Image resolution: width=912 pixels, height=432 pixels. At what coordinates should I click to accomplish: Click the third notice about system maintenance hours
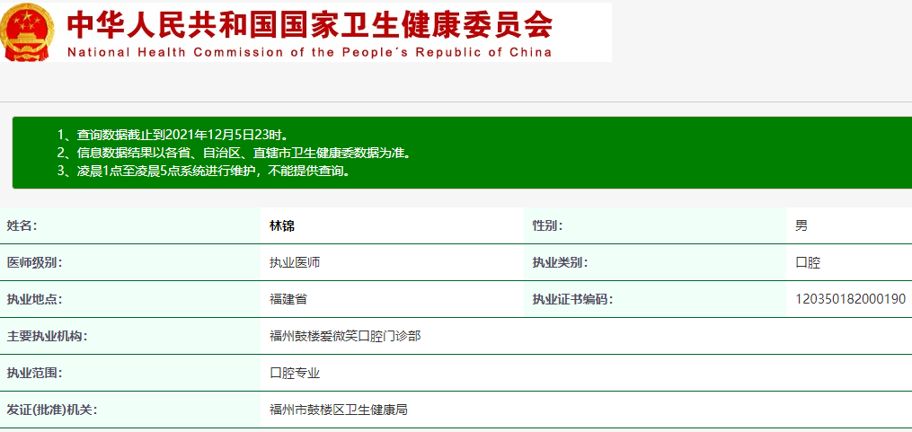pos(203,171)
